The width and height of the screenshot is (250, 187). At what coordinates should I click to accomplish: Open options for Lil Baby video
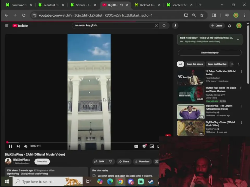pyautogui.click(x=241, y=72)
